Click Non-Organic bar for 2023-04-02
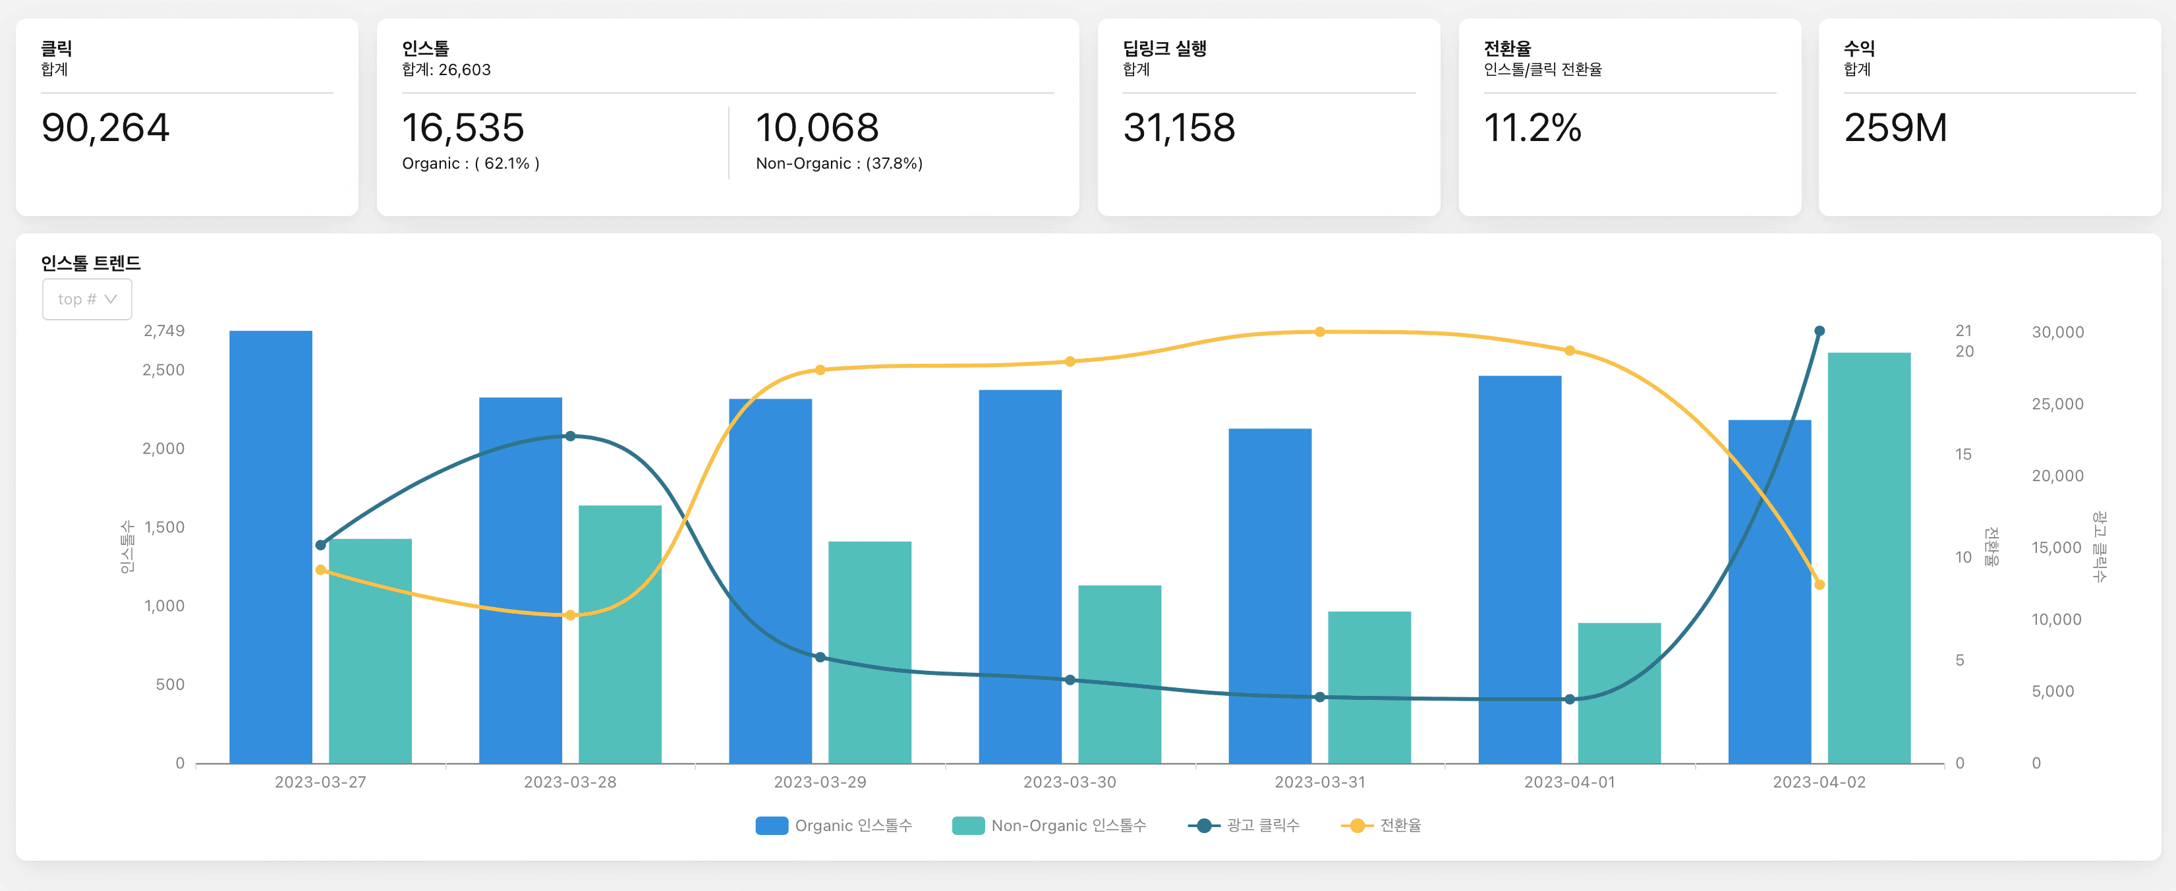Screen dimensions: 2176x891 (1868, 558)
